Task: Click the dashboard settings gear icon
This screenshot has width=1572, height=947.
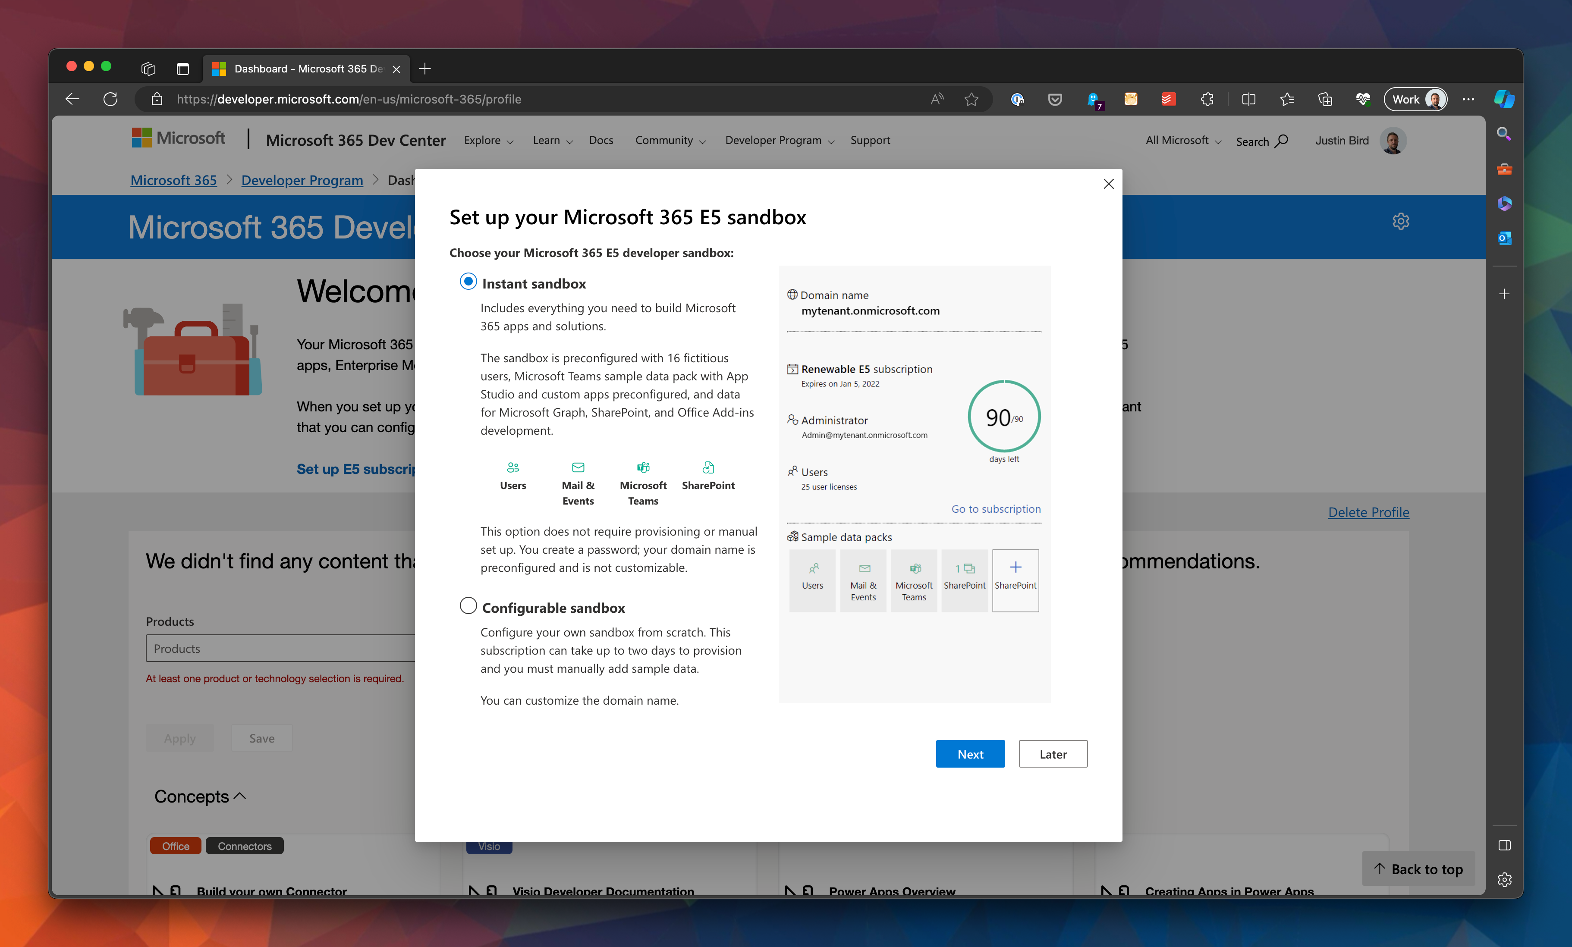Action: [x=1400, y=221]
